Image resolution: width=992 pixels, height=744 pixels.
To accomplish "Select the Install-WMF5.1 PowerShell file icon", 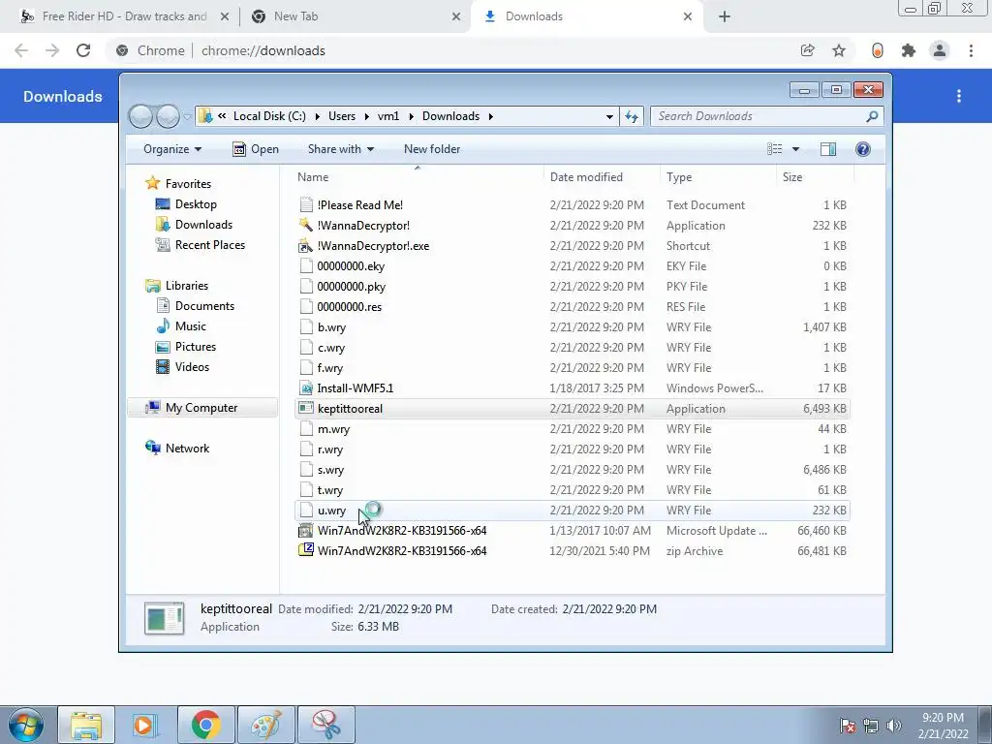I will 305,387.
